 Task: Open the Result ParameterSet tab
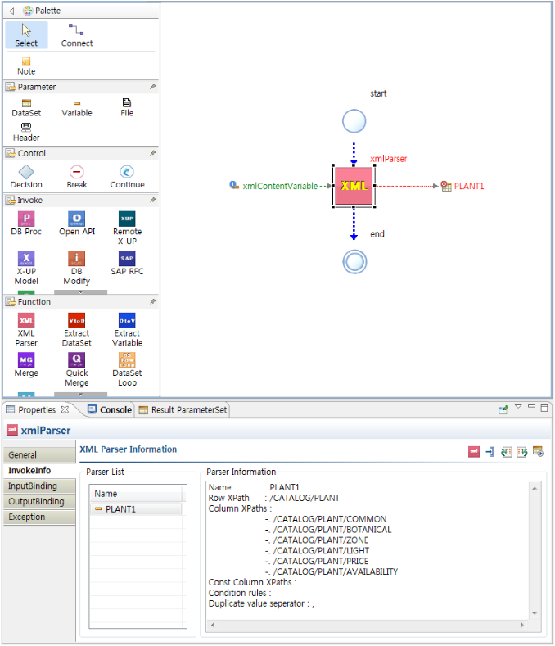(x=188, y=410)
